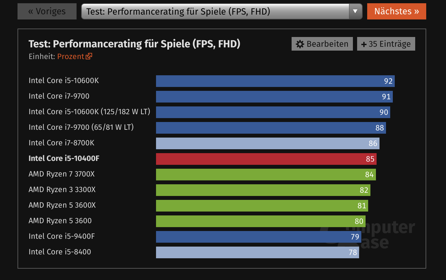Click the plus icon for 35 Einträge
The height and width of the screenshot is (280, 446).
(364, 44)
